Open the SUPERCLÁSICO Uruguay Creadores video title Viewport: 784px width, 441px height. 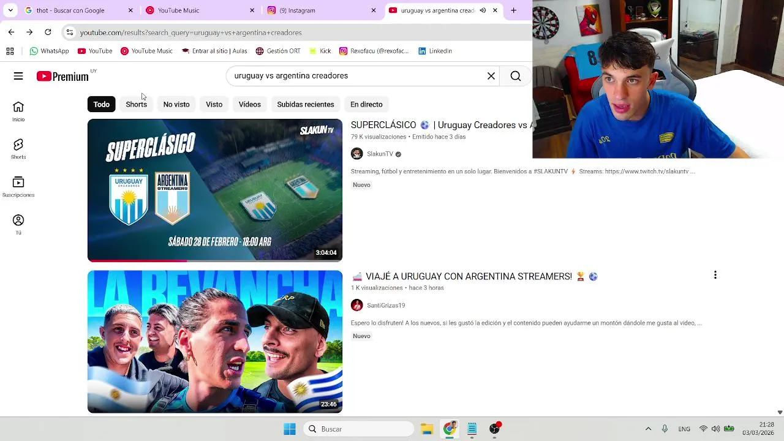coord(441,125)
